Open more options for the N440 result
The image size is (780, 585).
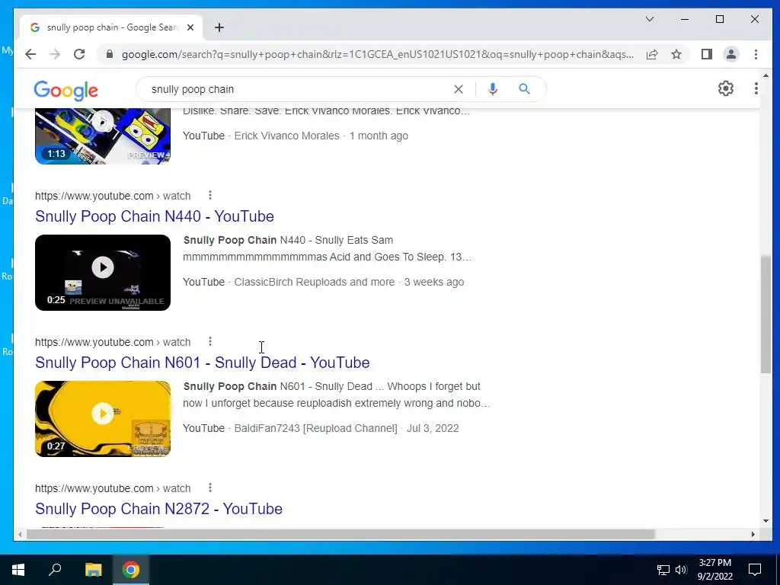[210, 195]
